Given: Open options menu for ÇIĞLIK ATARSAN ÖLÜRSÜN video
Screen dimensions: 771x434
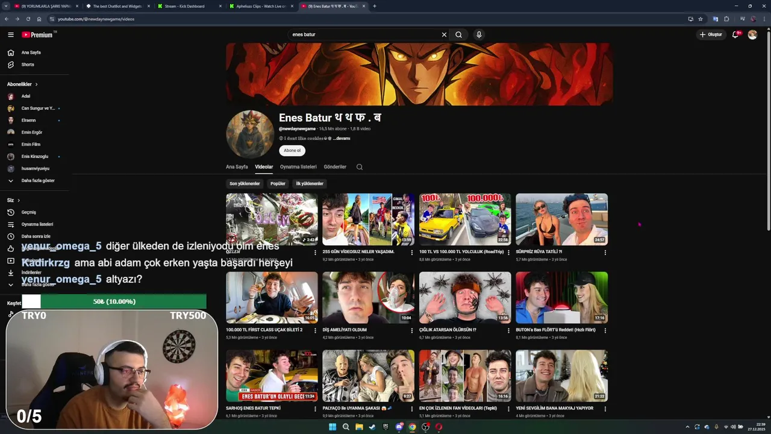Looking at the screenshot, I should [x=508, y=330].
